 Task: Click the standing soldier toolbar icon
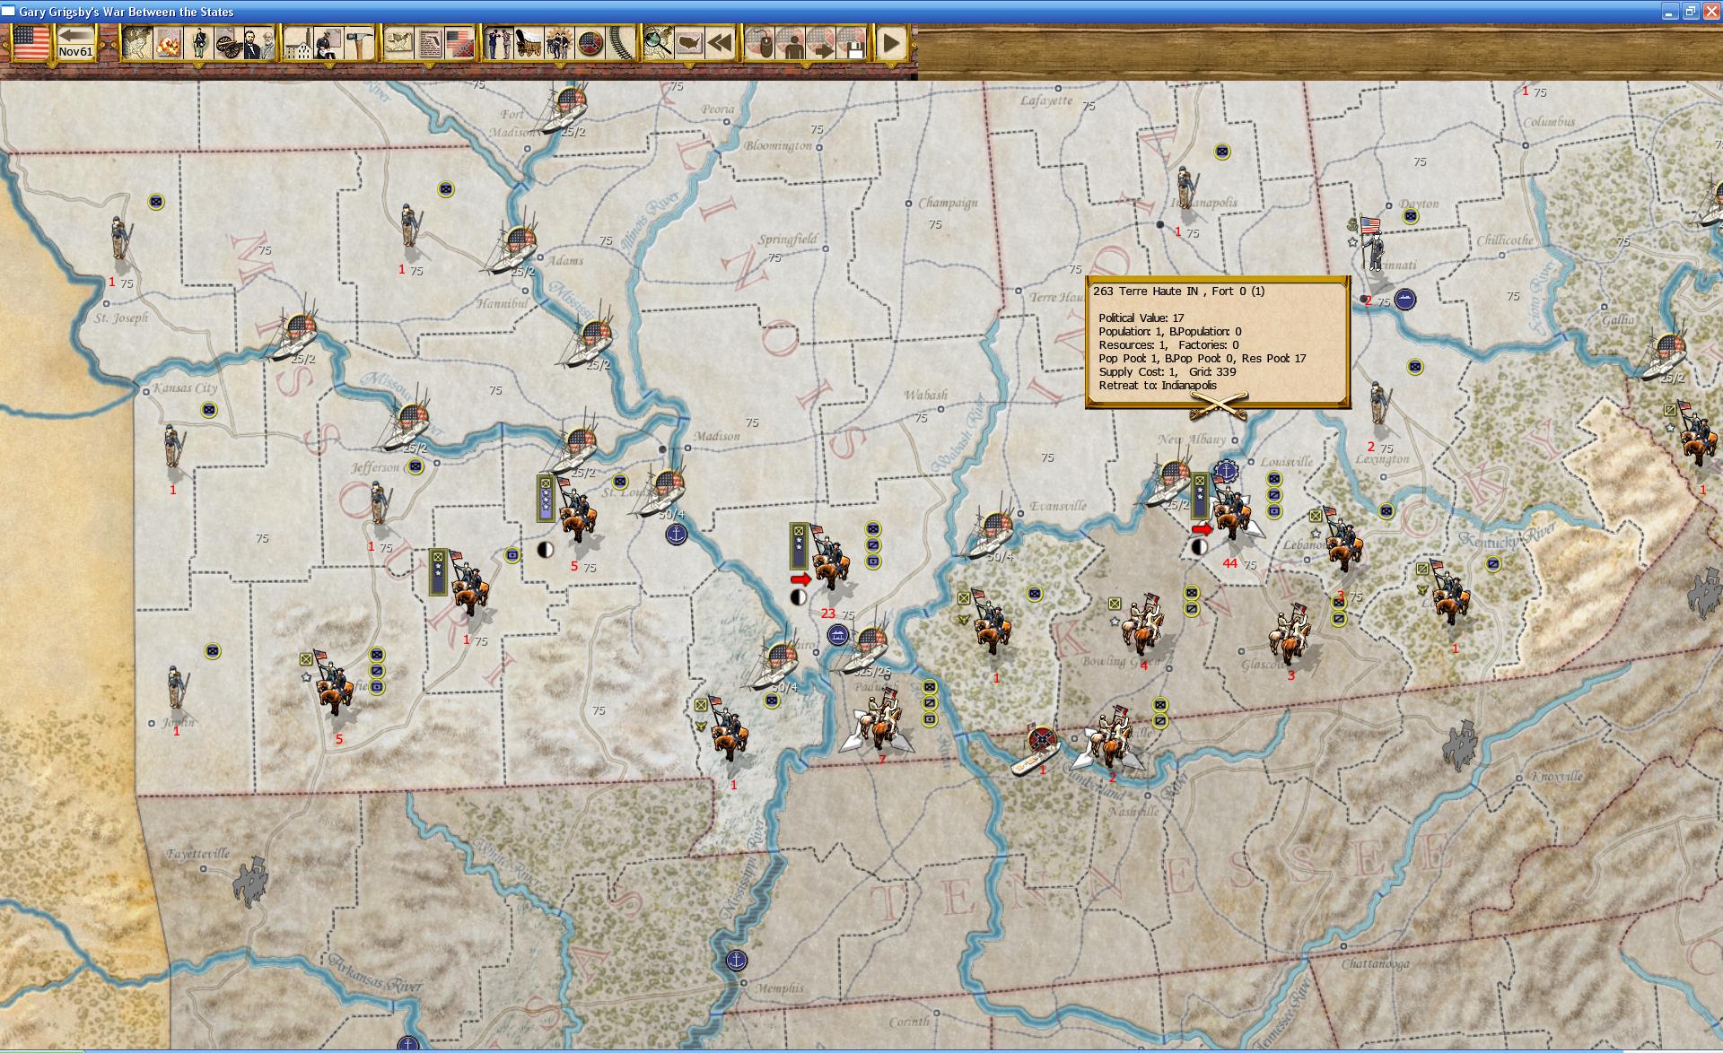[199, 42]
